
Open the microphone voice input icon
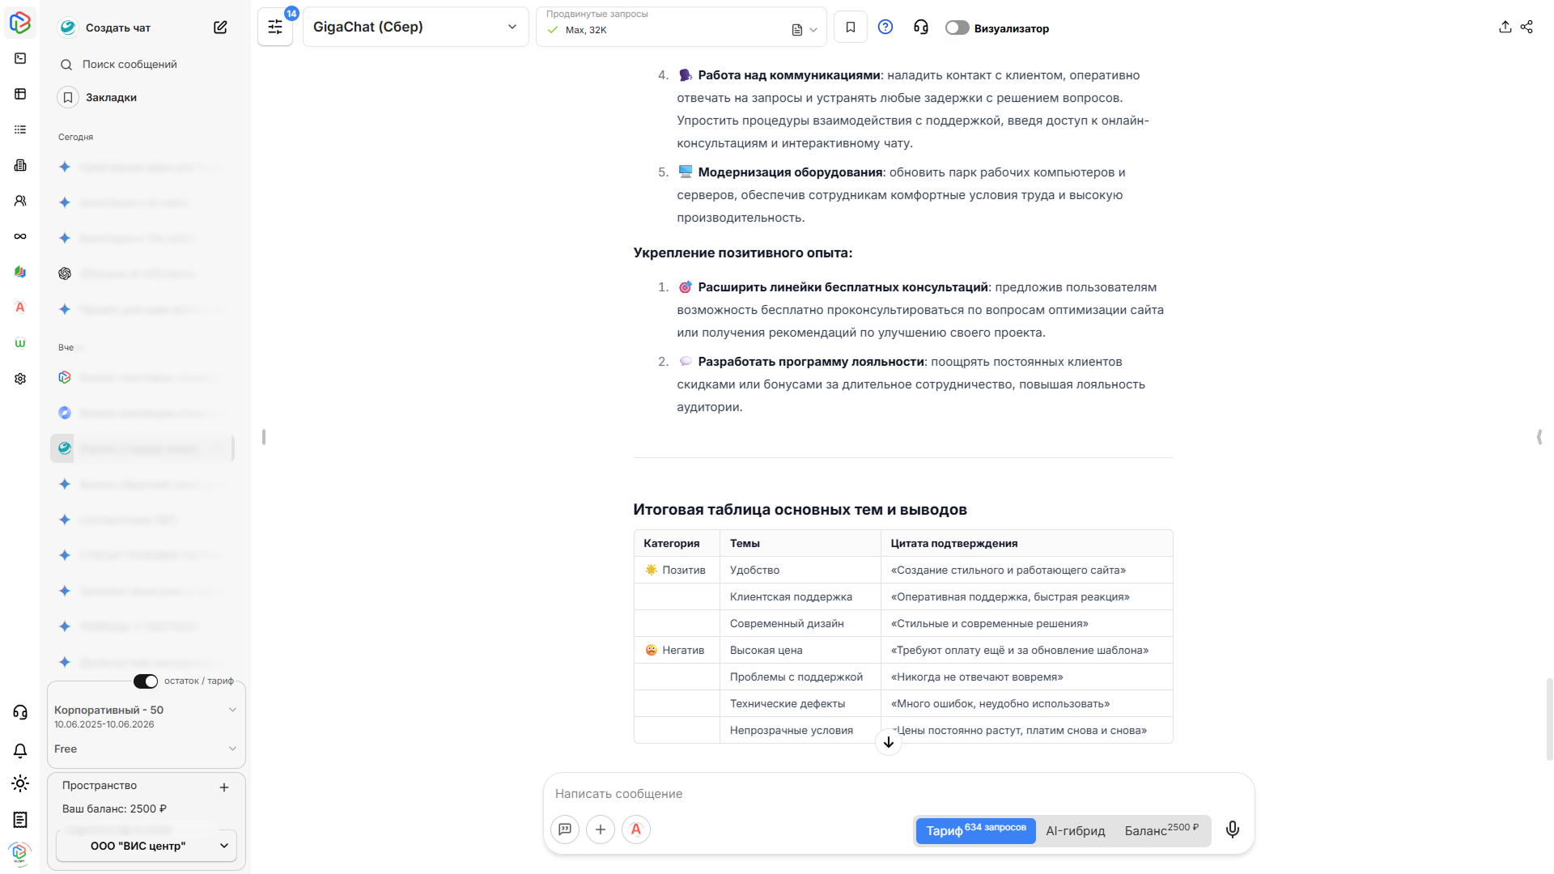[1232, 829]
